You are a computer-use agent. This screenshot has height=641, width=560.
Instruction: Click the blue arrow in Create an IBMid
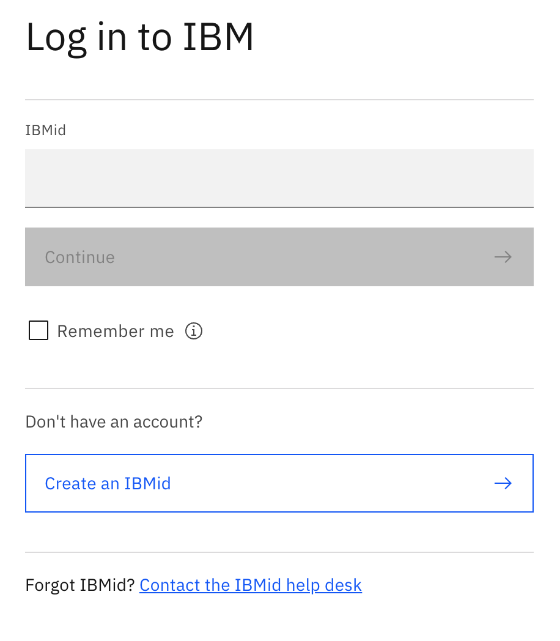503,483
